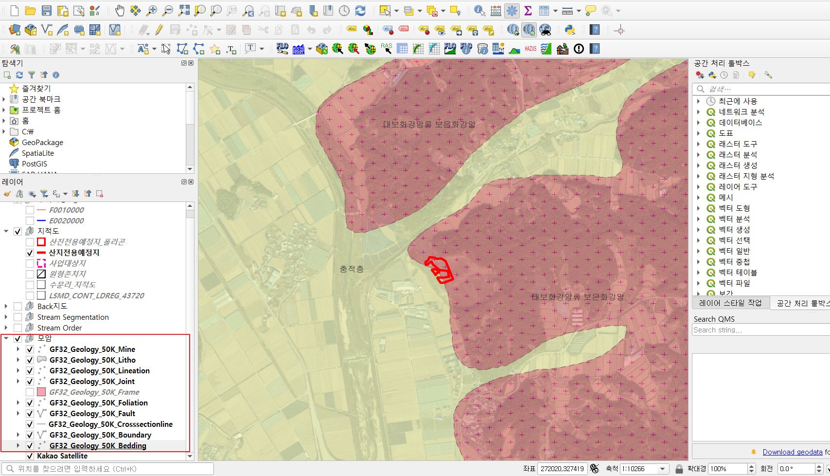Click the coordinate capture crosshair icon
The width and height of the screenshot is (830, 476).
(619, 30)
